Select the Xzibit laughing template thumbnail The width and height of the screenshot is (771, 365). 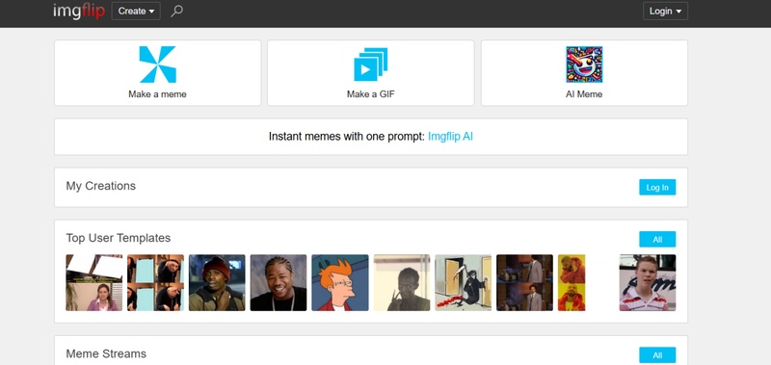point(279,282)
